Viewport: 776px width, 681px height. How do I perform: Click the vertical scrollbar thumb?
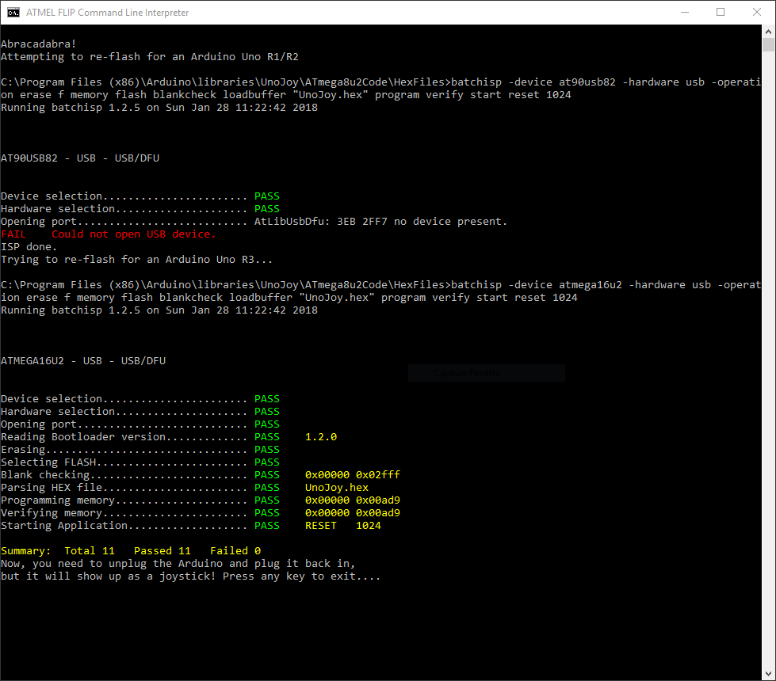tap(768, 44)
